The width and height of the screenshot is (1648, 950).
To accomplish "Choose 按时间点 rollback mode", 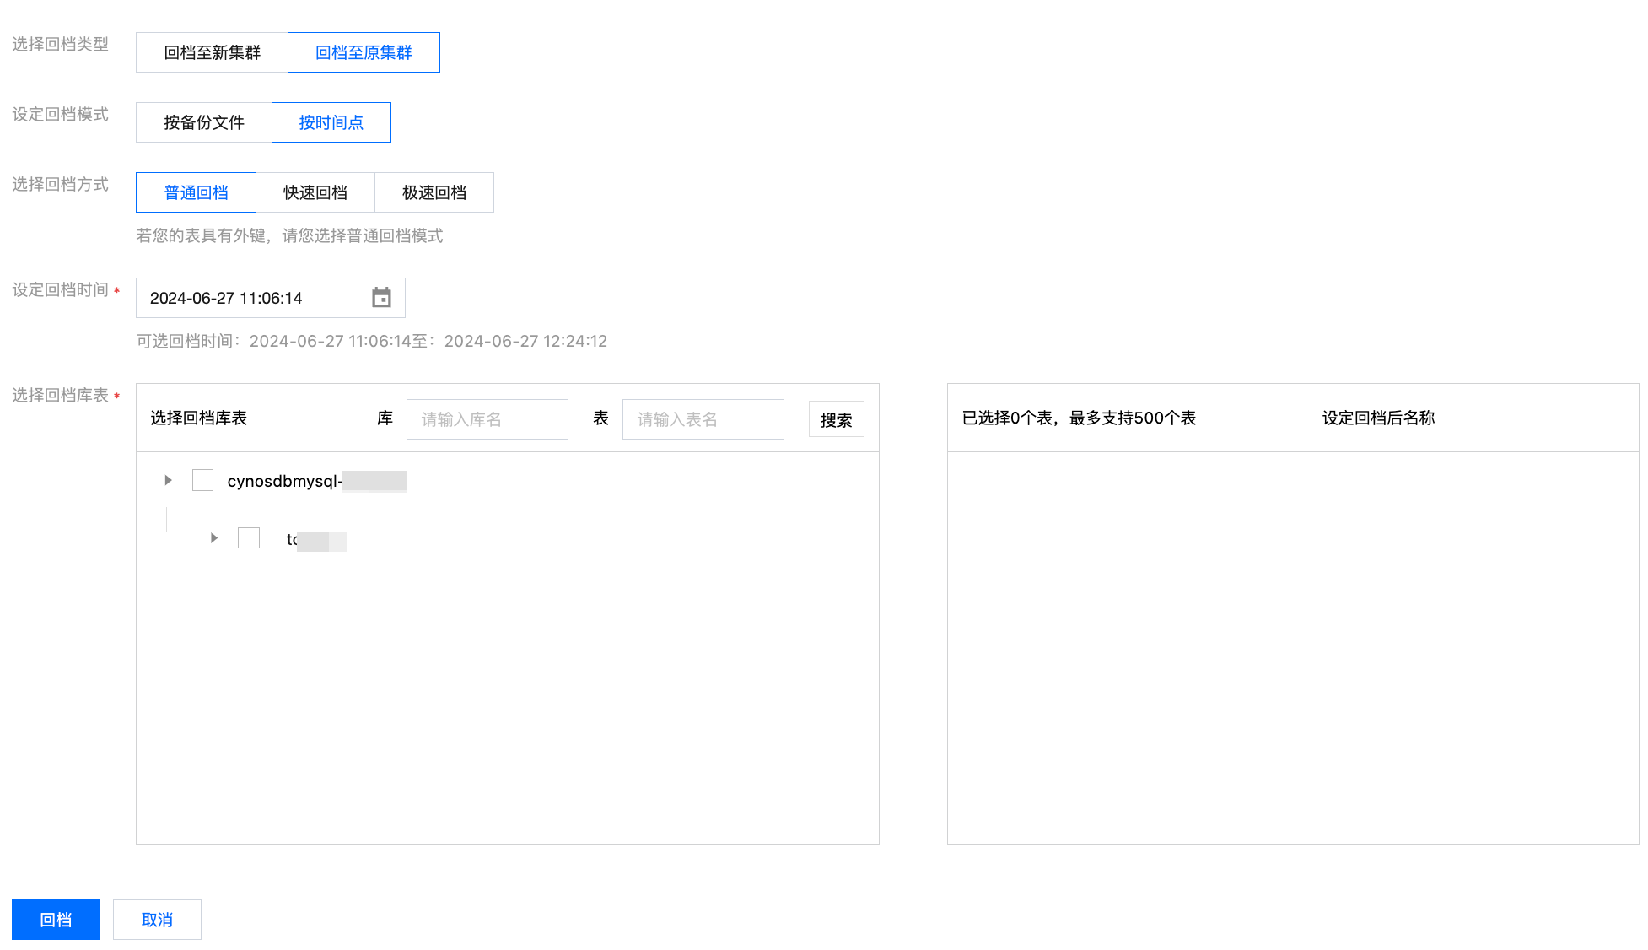I will [331, 122].
